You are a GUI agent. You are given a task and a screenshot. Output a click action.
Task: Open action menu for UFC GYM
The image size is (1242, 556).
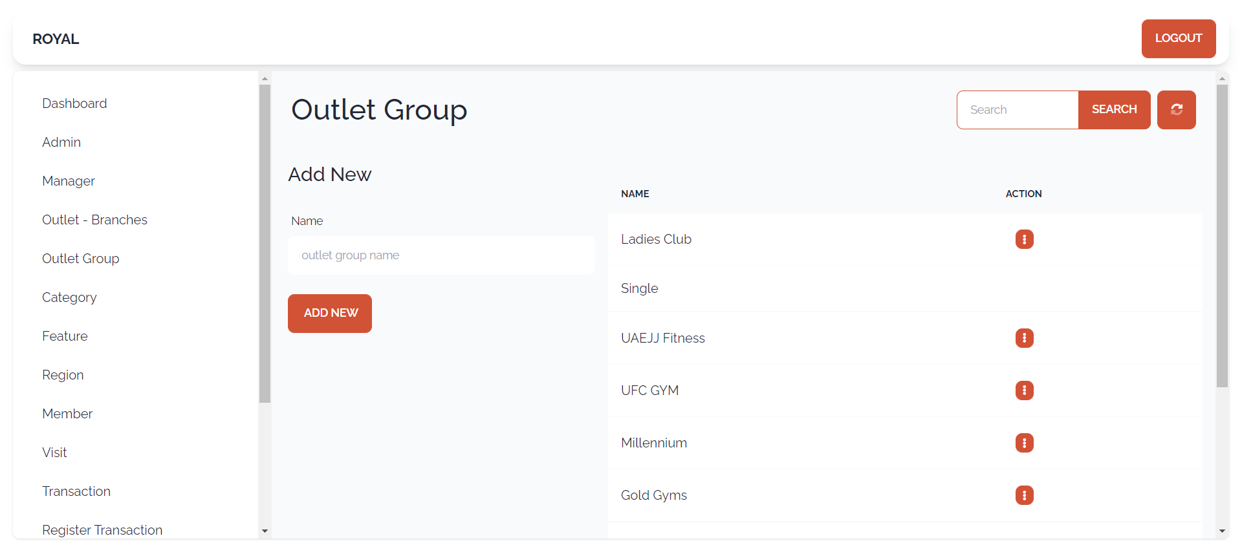click(x=1024, y=390)
